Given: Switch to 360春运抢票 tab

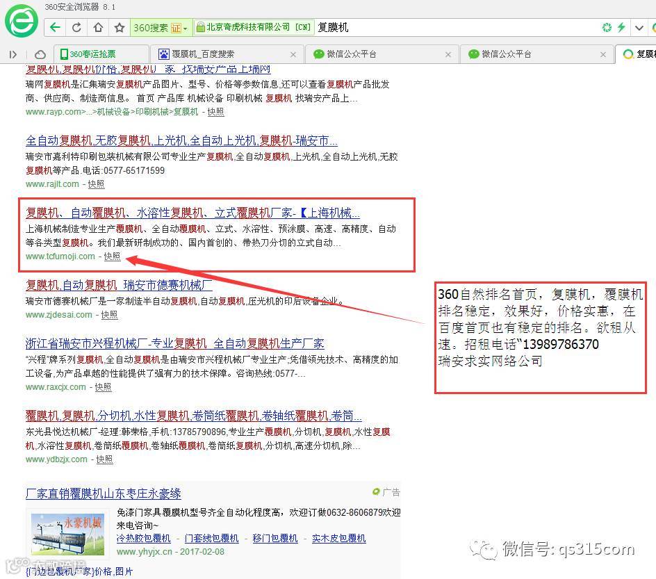Looking at the screenshot, I should pos(101,54).
